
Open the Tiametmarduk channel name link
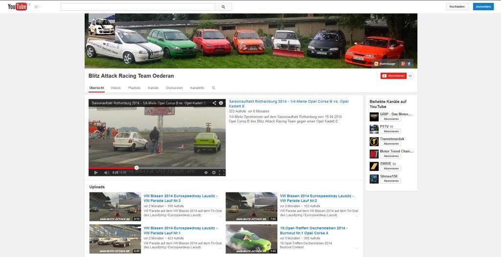point(392,139)
